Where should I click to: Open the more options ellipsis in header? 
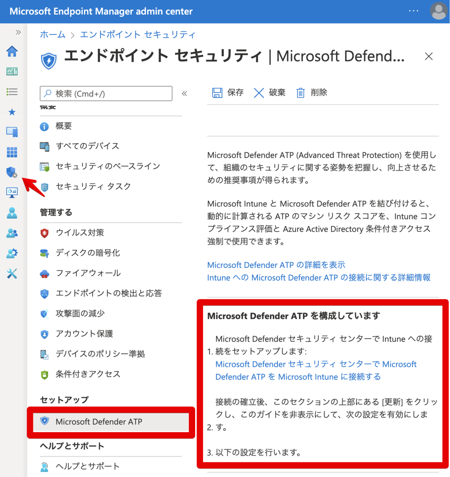414,11
